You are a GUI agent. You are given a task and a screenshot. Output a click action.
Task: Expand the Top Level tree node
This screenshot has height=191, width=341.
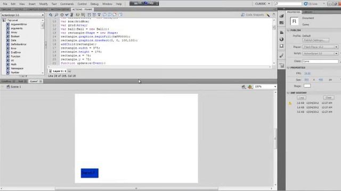(4, 20)
